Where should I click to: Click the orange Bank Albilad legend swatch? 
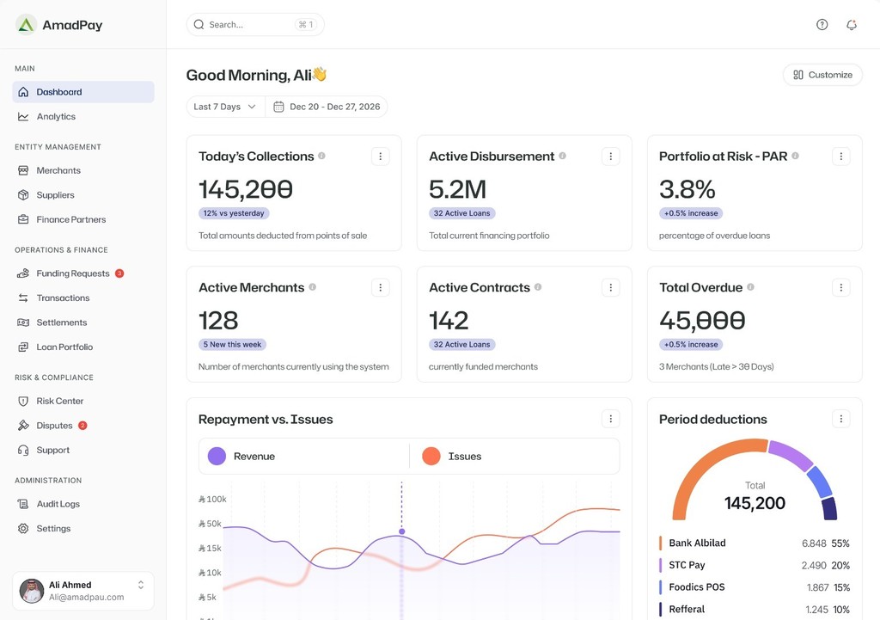660,543
